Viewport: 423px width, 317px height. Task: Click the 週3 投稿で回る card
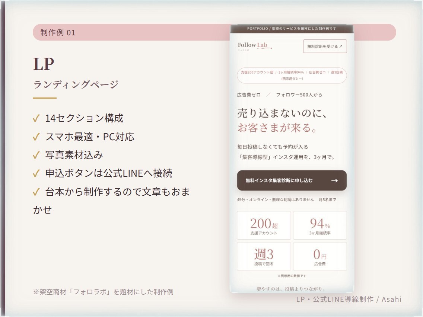(264, 256)
